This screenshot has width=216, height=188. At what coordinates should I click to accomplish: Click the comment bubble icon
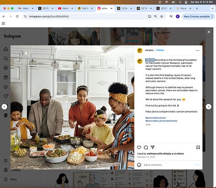[x=146, y=147]
